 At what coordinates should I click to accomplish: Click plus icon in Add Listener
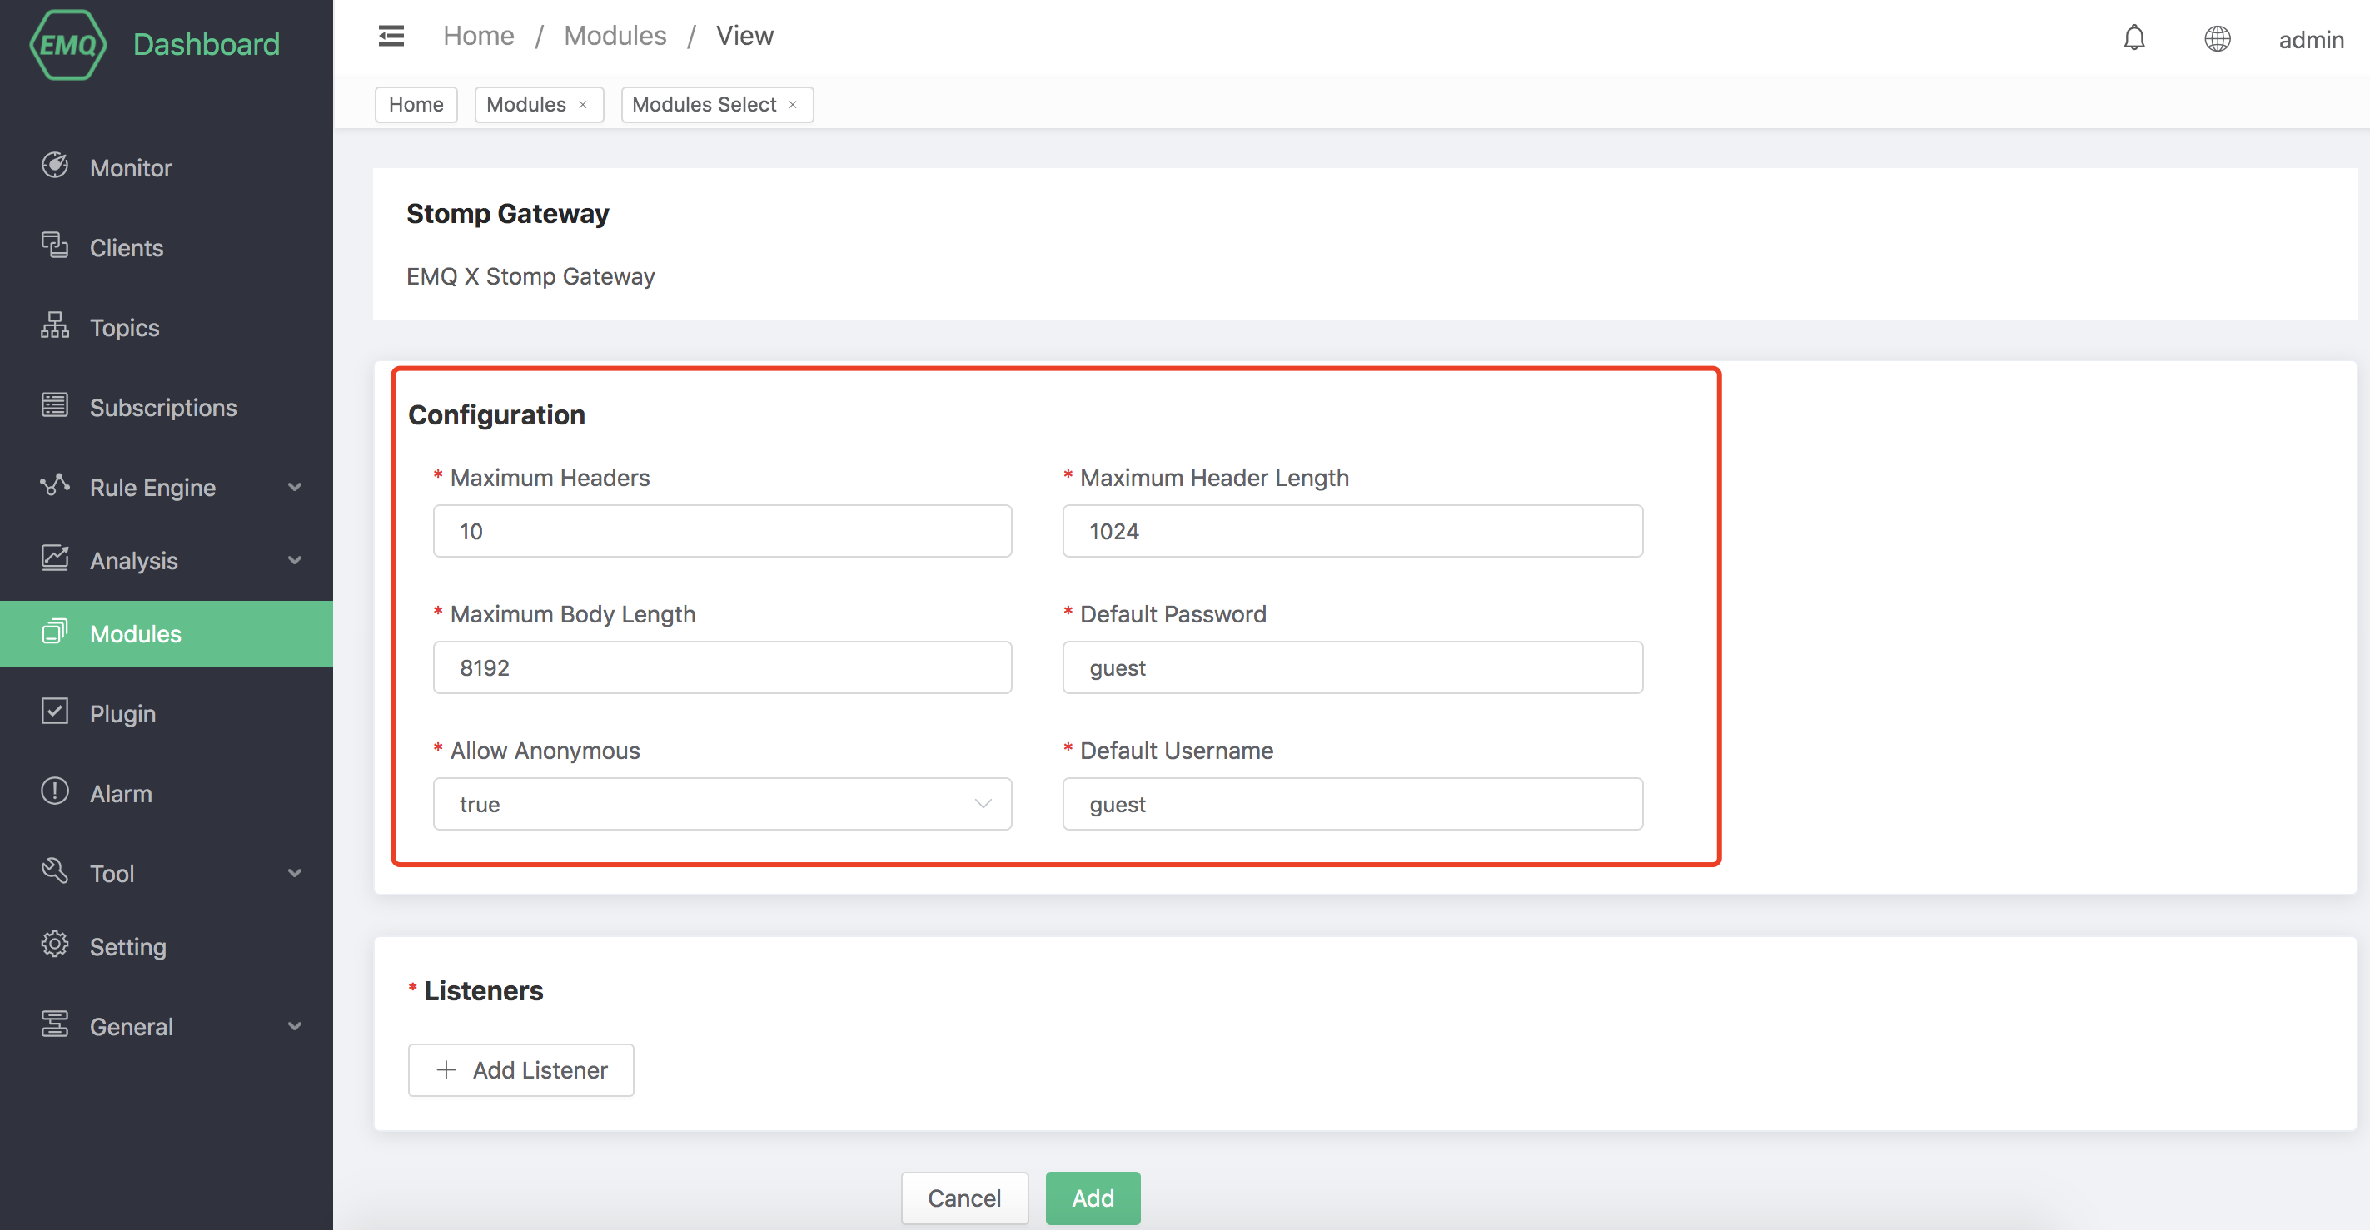[446, 1070]
